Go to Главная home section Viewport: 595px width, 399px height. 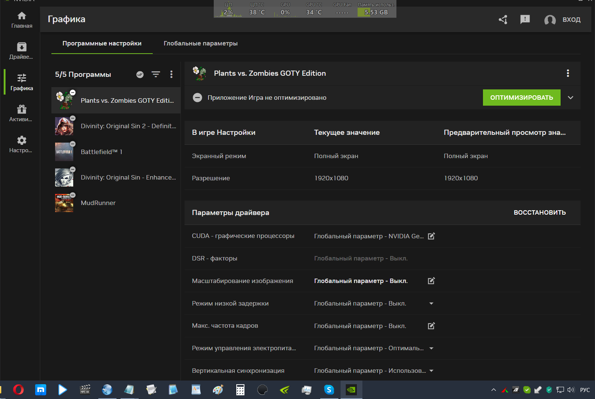(22, 20)
